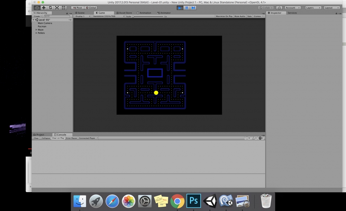Toggle the Inspector panel lock

point(336,13)
